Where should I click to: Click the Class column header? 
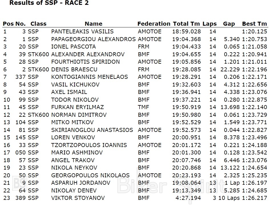tap(38, 24)
